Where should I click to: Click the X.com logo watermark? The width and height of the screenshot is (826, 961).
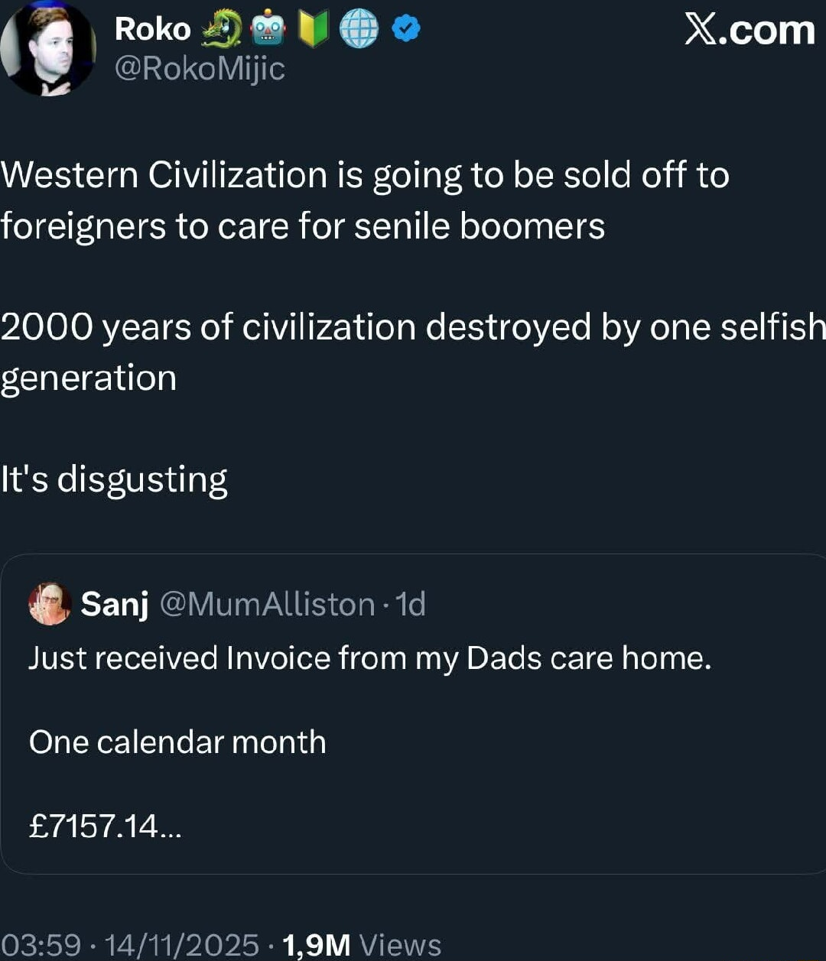(x=750, y=31)
